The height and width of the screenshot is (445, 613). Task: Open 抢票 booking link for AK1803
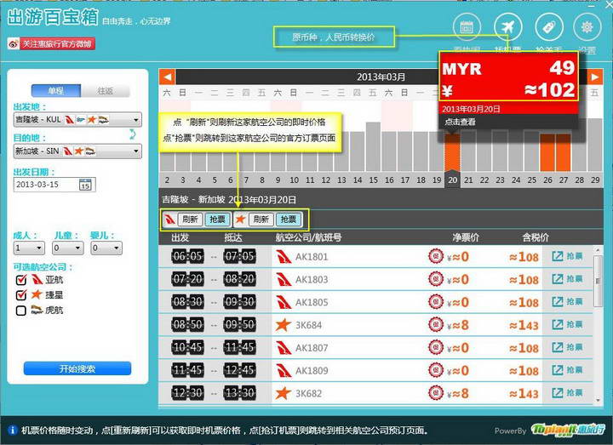(568, 279)
